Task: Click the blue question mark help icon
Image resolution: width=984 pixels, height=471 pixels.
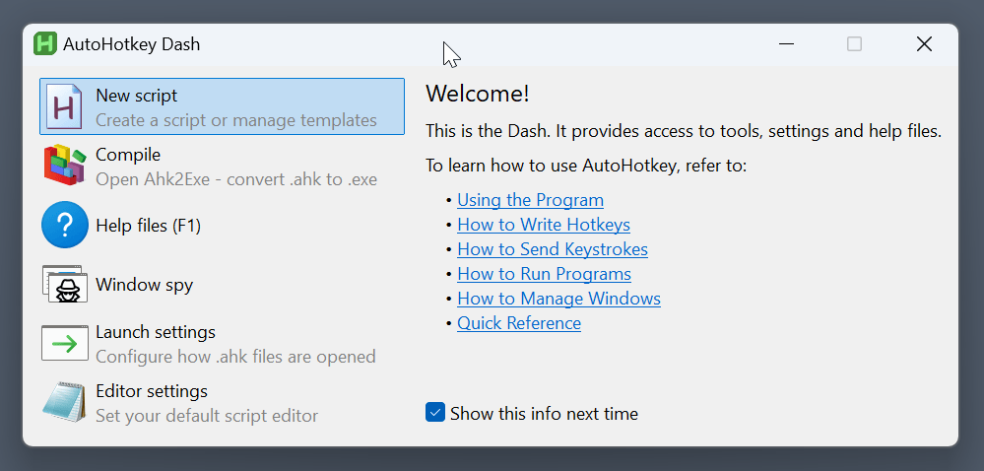Action: [65, 226]
